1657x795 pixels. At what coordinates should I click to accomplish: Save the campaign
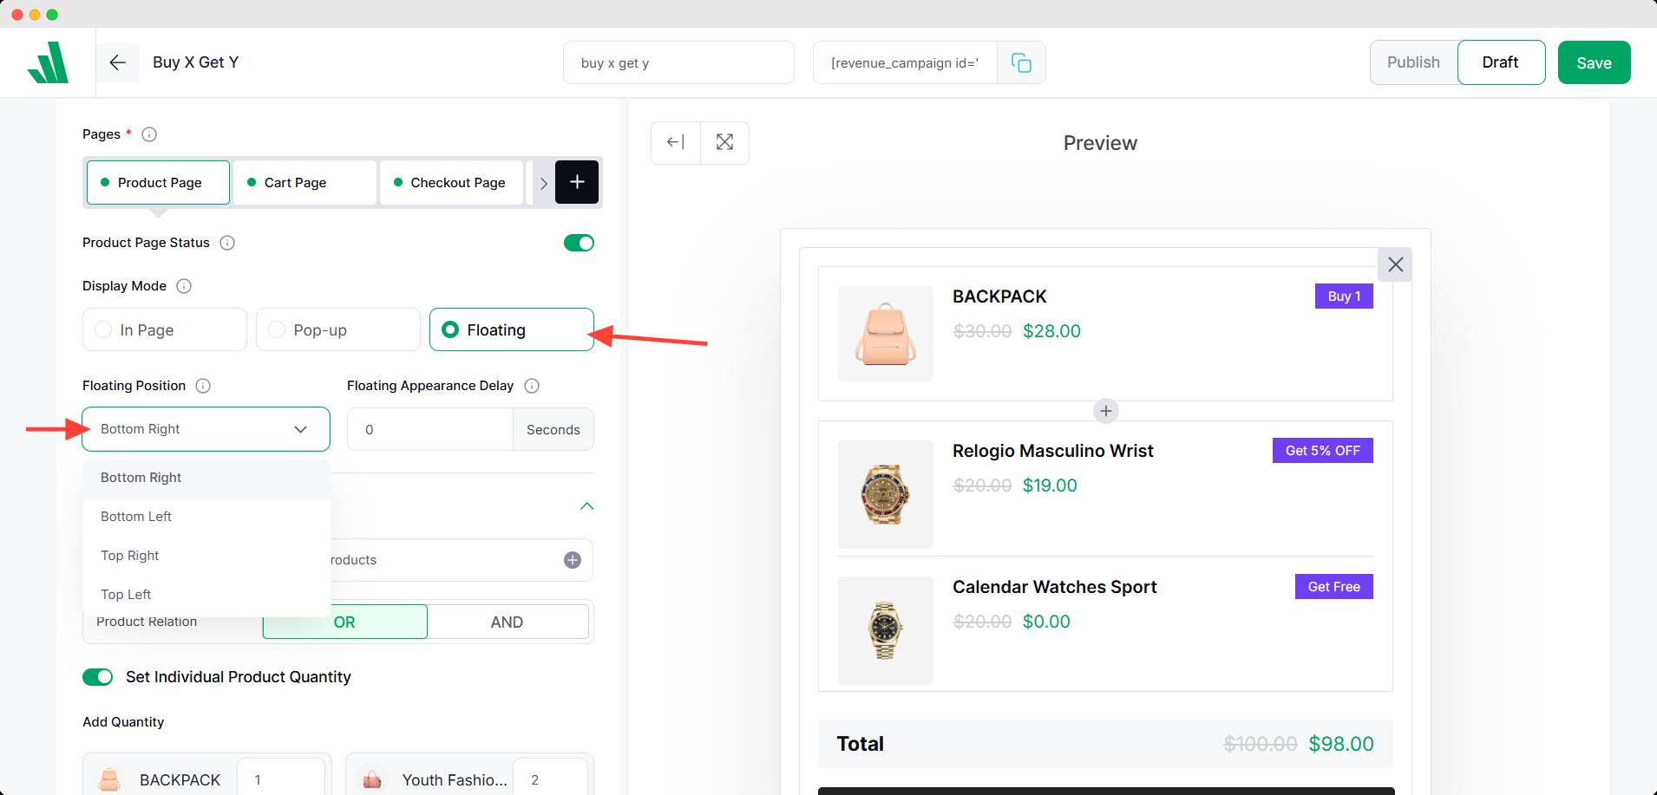(1595, 62)
